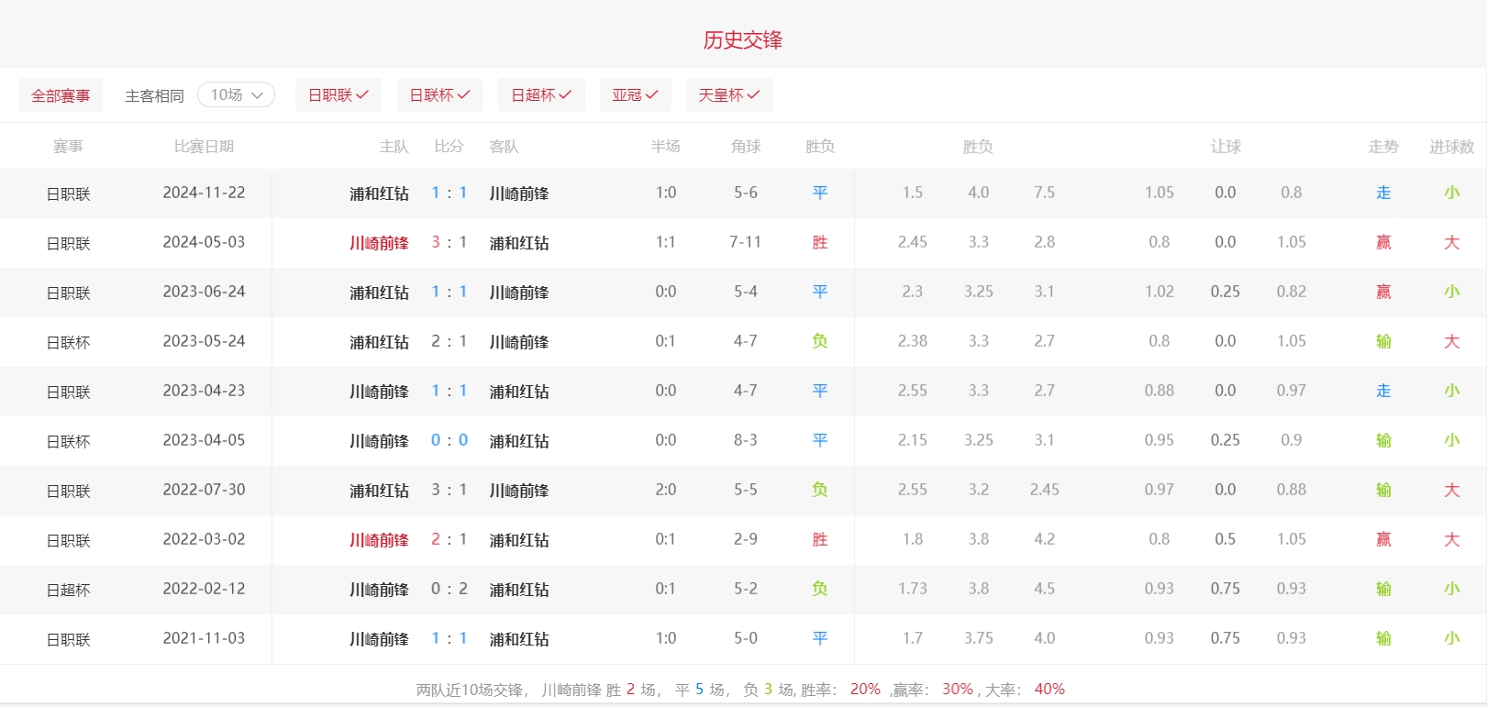Viewport: 1487px width, 707px height.
Task: Uncheck the 天皇杯 competition filter
Action: click(x=729, y=95)
